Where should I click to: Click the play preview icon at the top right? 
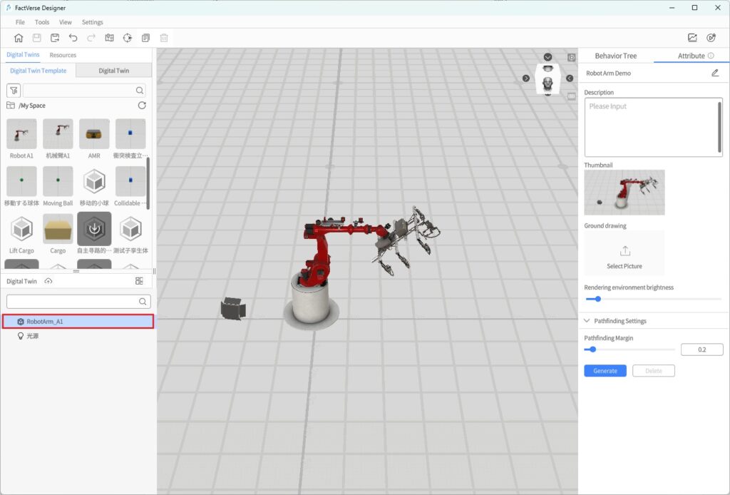pyautogui.click(x=710, y=38)
